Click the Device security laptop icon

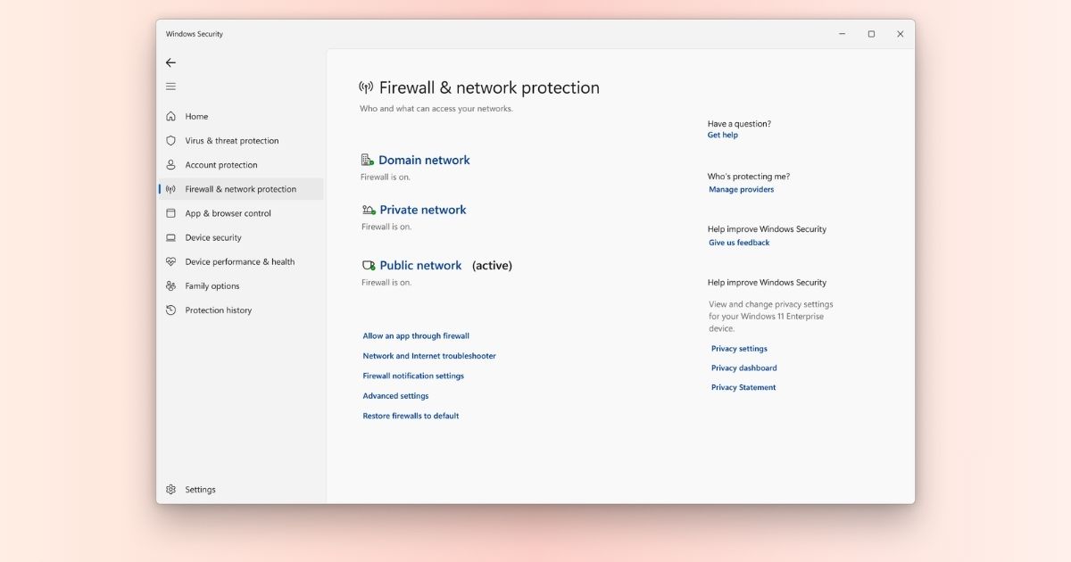[x=170, y=237]
